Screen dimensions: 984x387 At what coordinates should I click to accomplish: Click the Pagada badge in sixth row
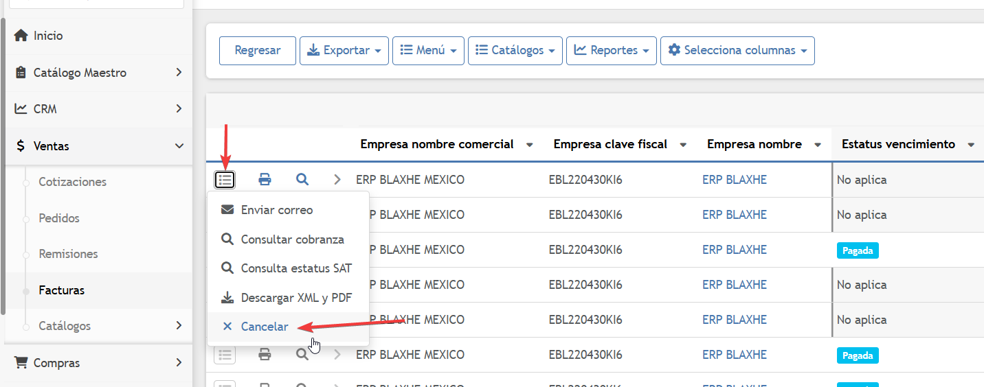(858, 355)
